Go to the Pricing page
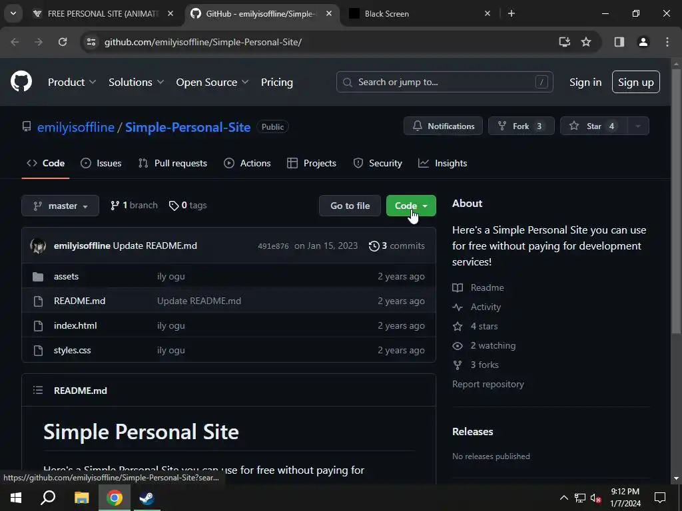This screenshot has height=511, width=682. click(276, 82)
